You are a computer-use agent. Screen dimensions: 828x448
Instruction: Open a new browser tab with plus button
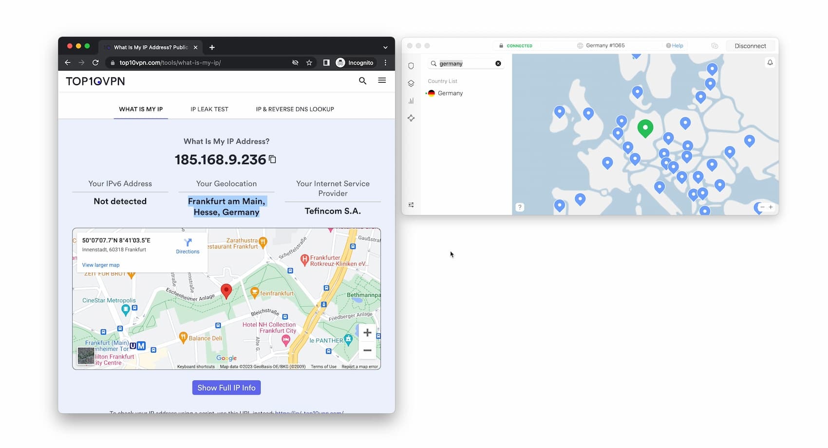[212, 47]
